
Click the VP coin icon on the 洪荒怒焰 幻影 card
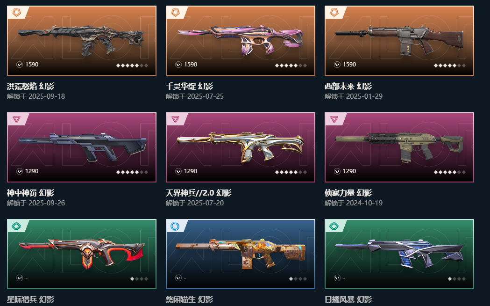click(20, 65)
